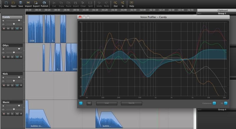236x129 pixels.
Task: Arm recording on the Nick track
Action: (x=4, y=85)
